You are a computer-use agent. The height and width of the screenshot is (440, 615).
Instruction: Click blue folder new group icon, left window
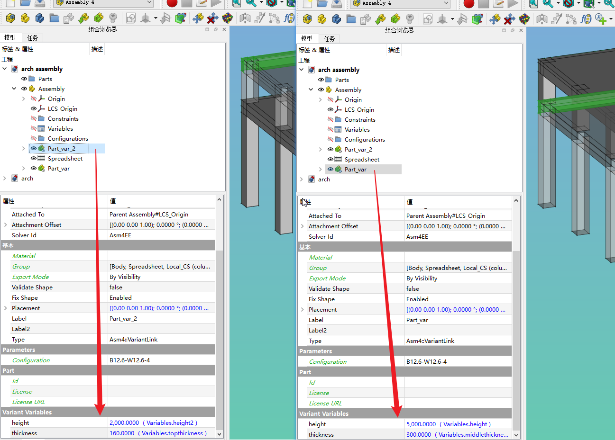point(55,18)
